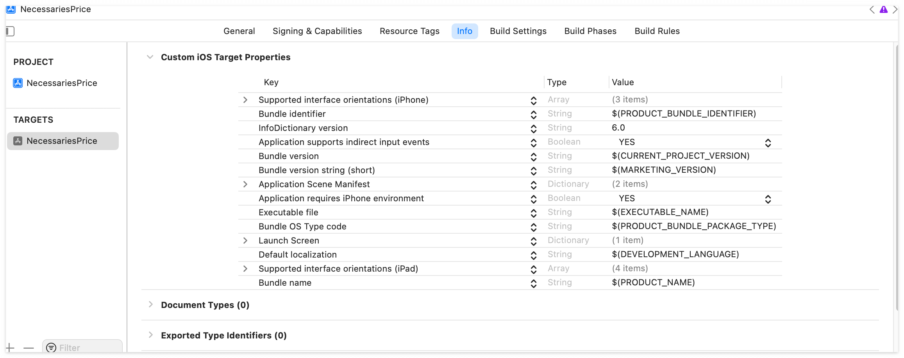Switch to the Build Settings tab
This screenshot has width=904, height=358.
point(518,31)
